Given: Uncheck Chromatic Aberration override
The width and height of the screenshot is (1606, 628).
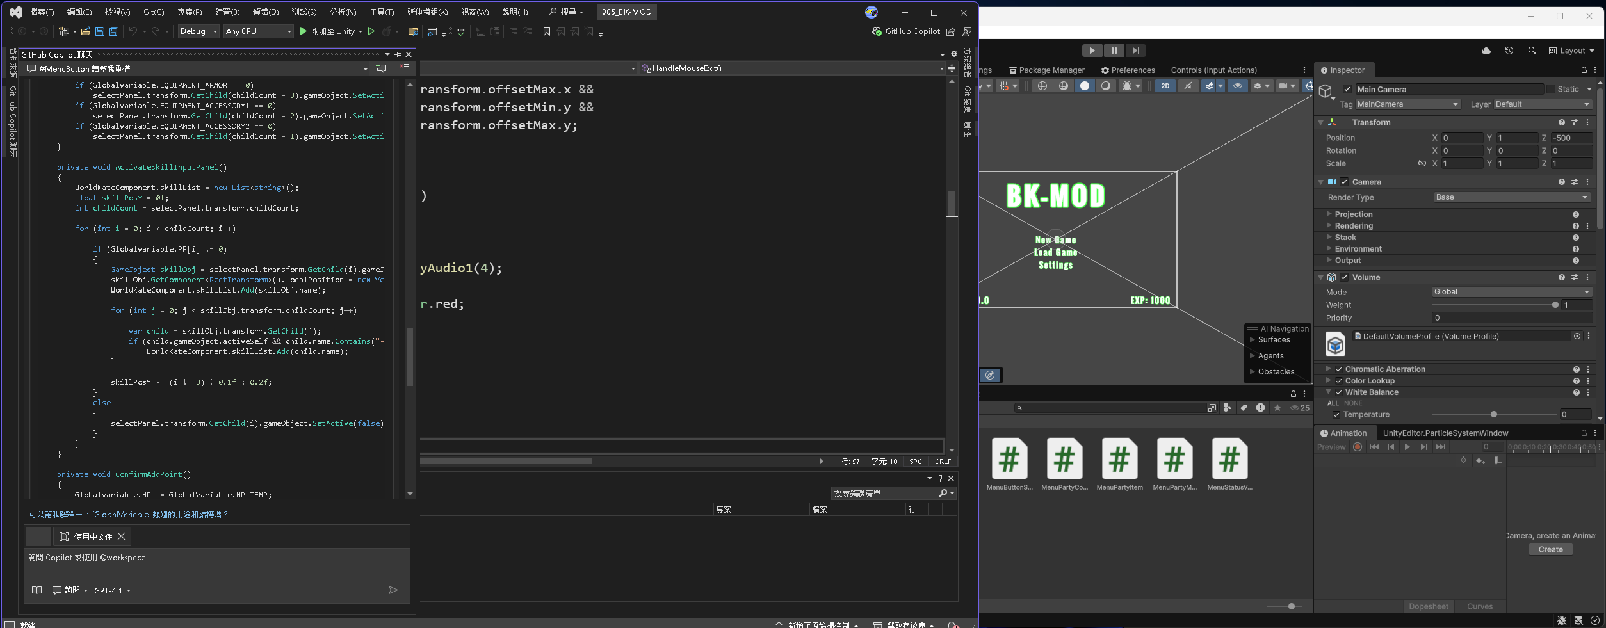Looking at the screenshot, I should 1339,369.
